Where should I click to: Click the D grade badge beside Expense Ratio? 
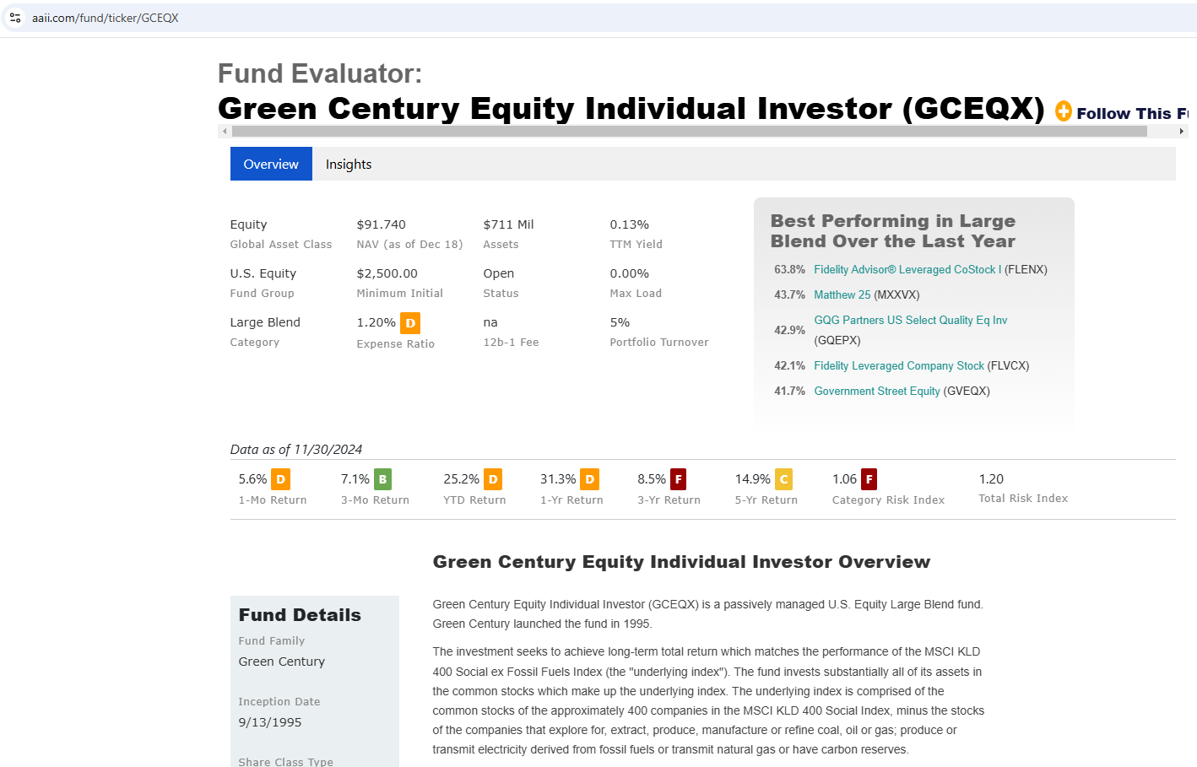(x=410, y=323)
